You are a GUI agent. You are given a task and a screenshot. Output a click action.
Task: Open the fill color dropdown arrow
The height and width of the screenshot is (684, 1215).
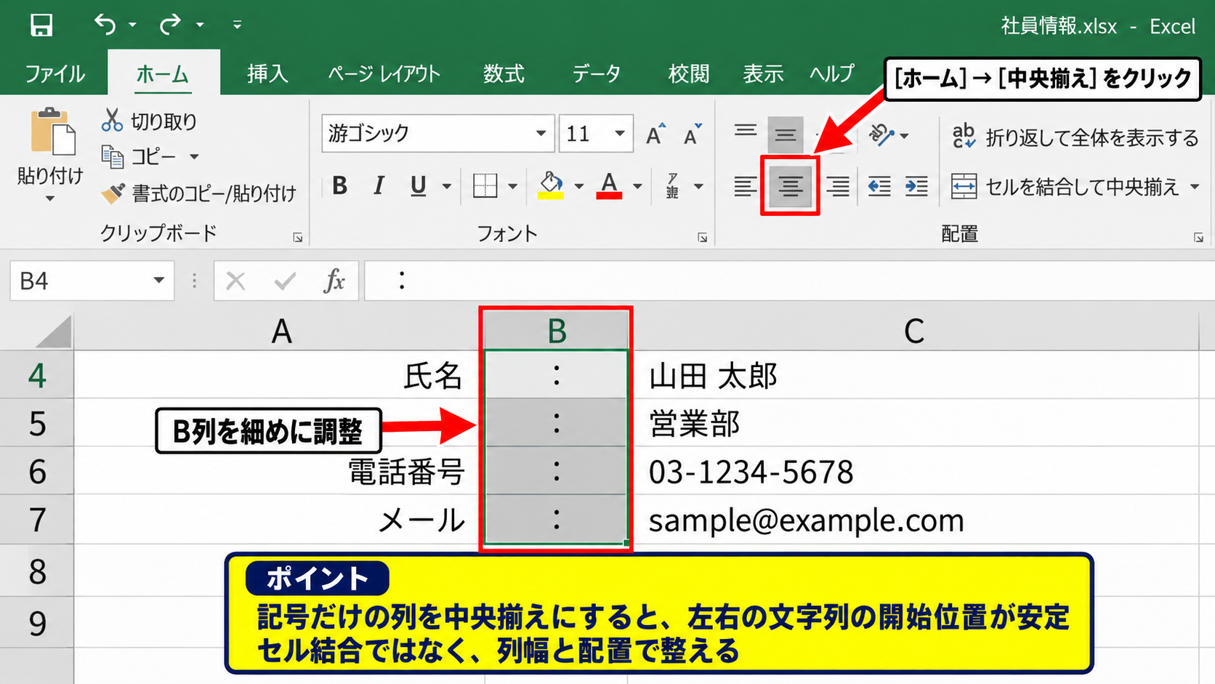click(x=579, y=187)
